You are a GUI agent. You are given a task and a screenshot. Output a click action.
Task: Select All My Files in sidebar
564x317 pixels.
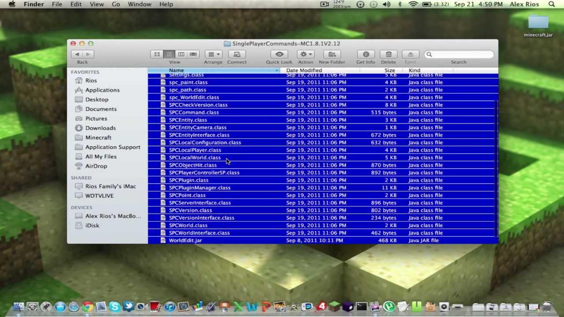point(101,157)
